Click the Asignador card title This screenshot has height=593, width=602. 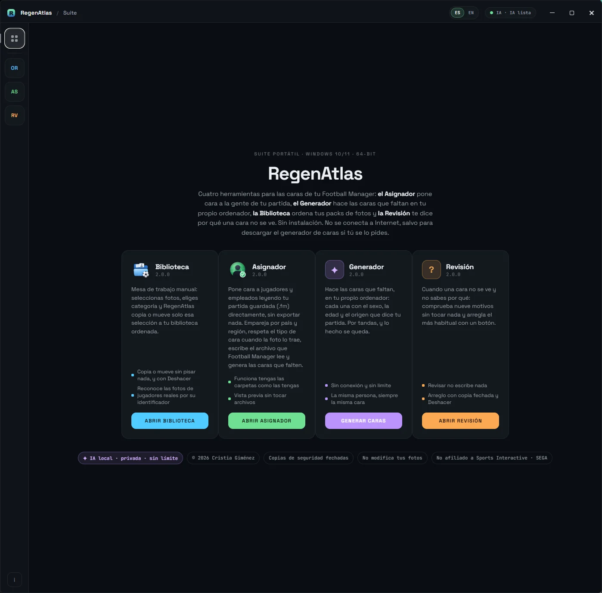[x=269, y=267]
